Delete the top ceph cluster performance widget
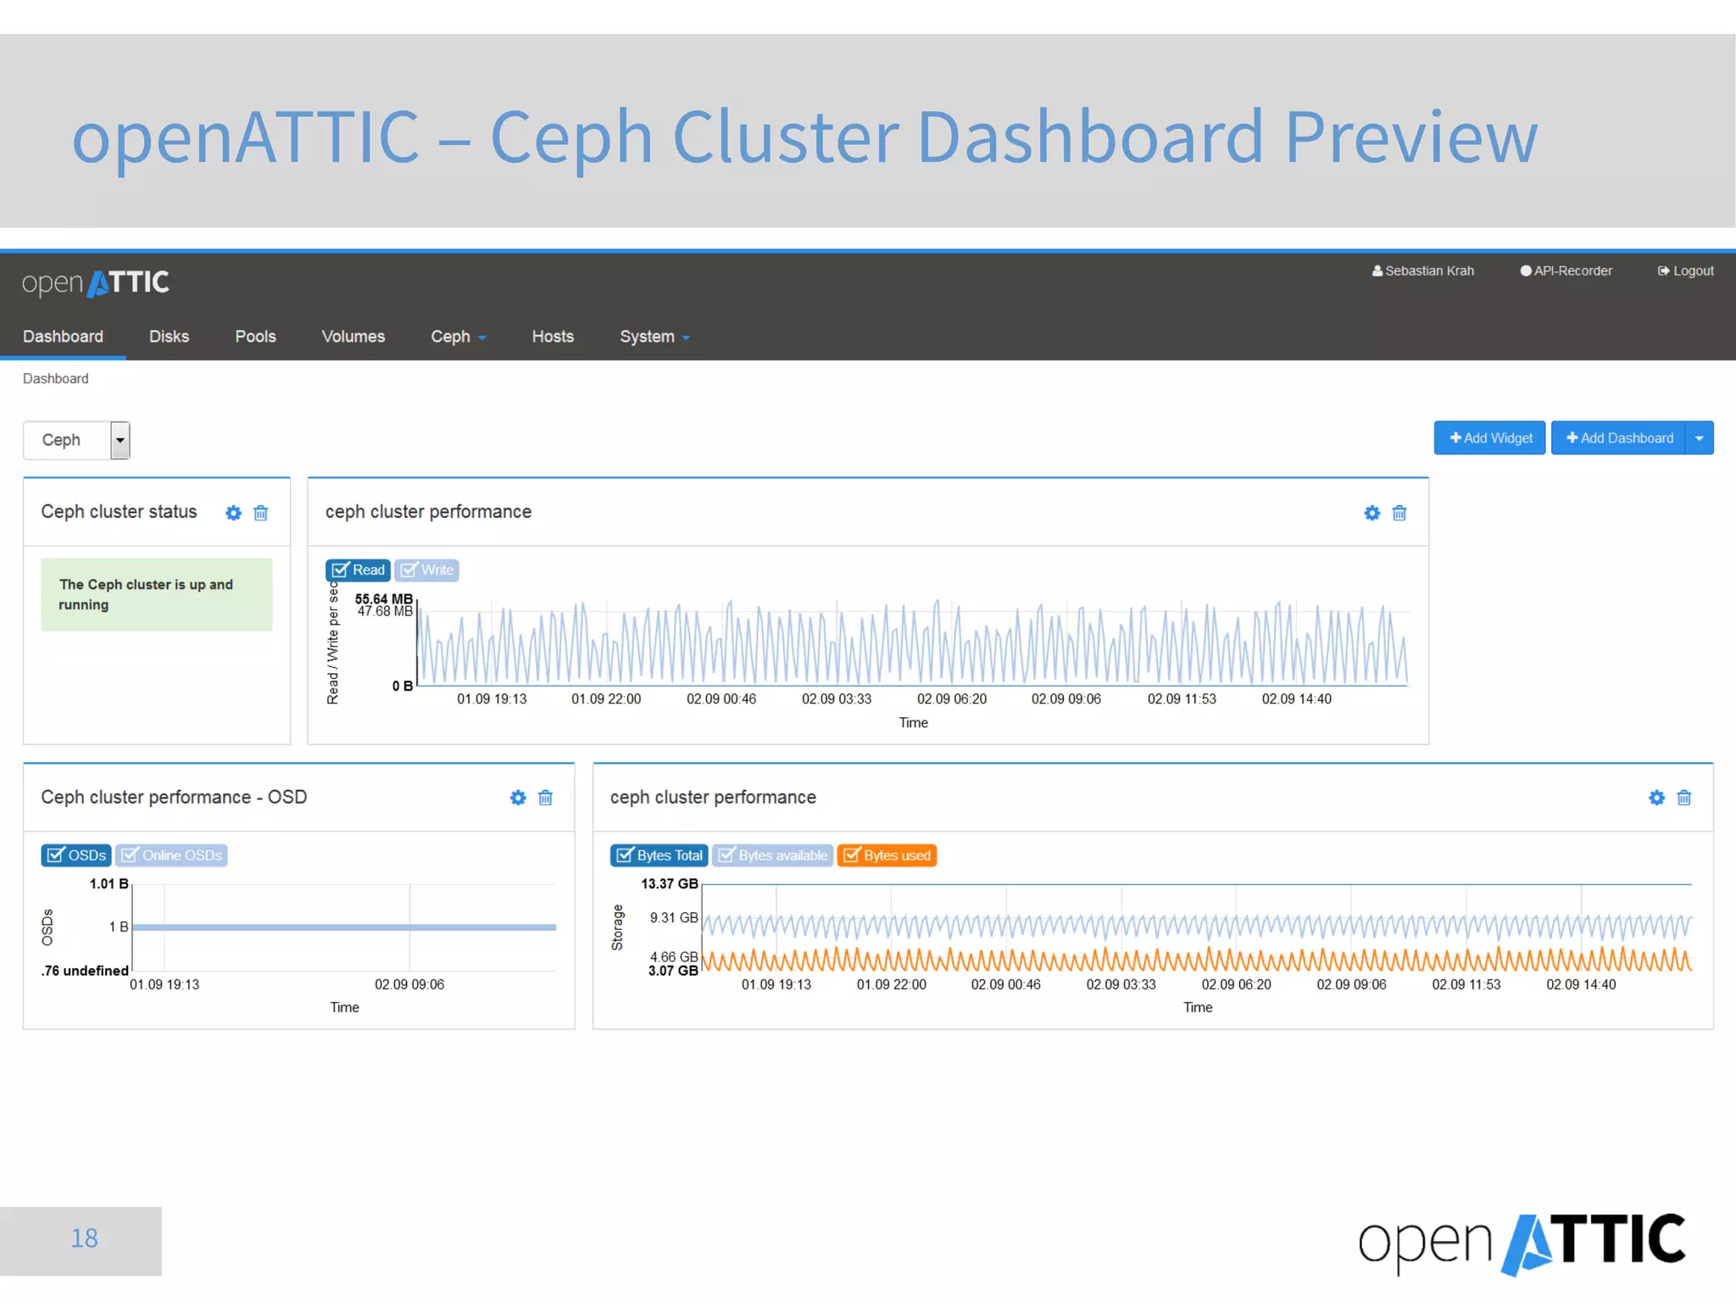This screenshot has height=1302, width=1736. (x=1399, y=513)
